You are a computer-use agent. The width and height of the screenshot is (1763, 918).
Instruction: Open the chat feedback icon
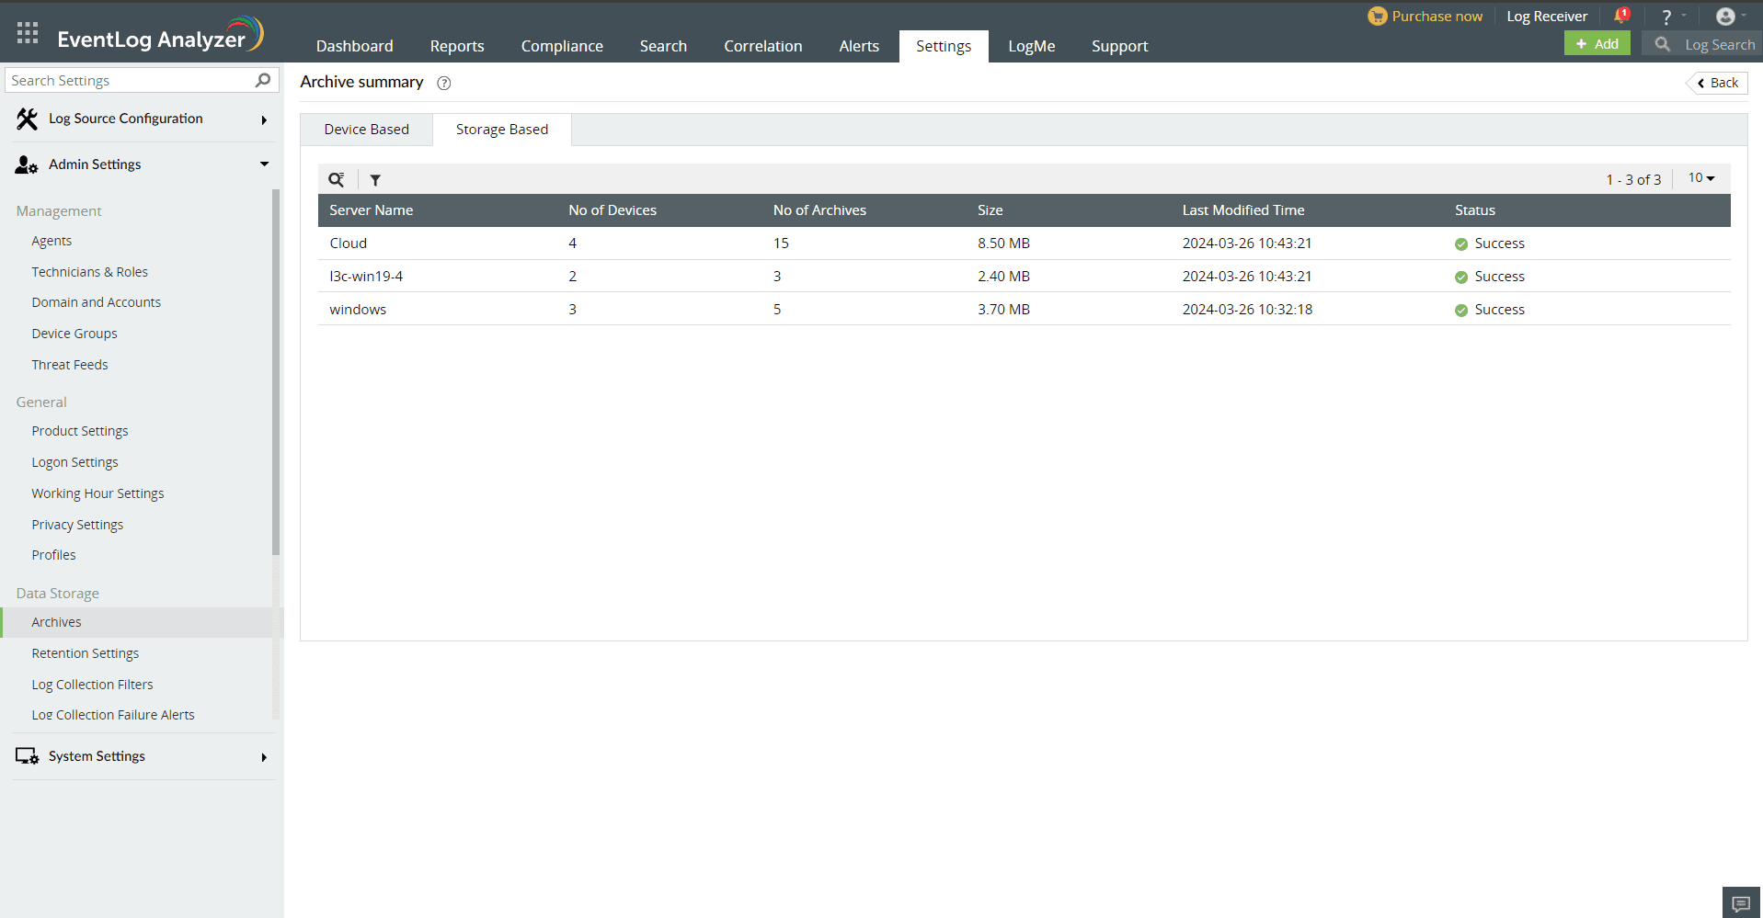1741,903
